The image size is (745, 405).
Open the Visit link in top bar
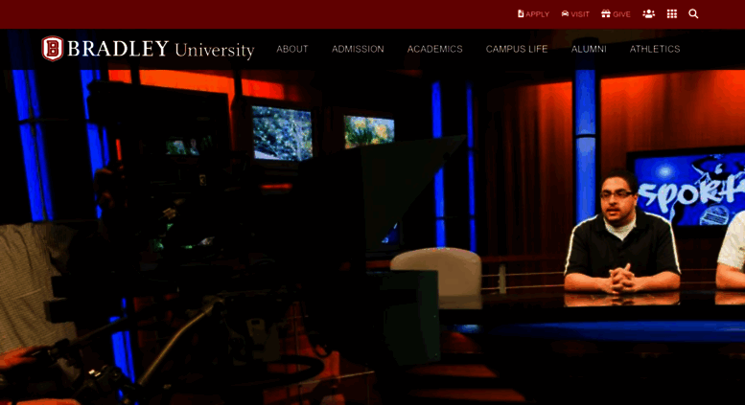point(575,14)
